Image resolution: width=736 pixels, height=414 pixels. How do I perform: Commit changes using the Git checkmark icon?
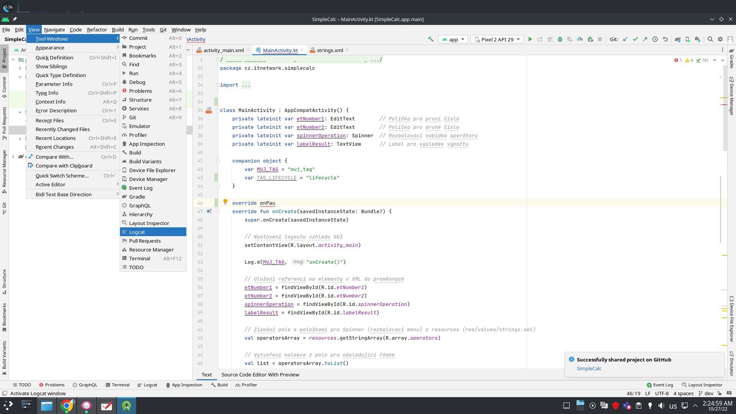click(636, 39)
